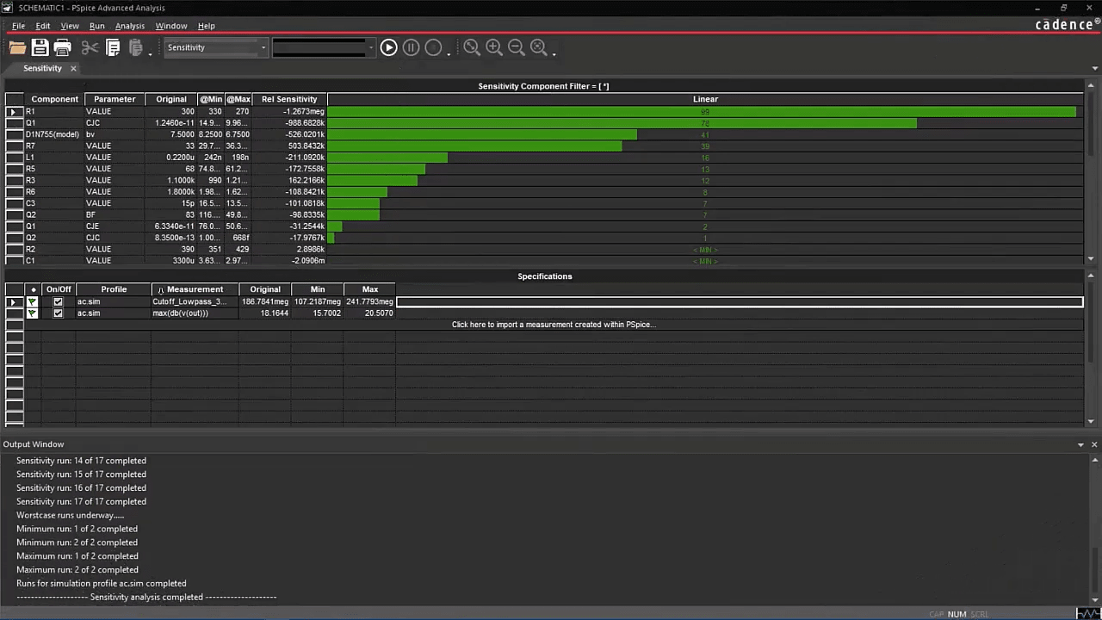Open the View menu
Viewport: 1102px width, 620px height.
click(70, 26)
